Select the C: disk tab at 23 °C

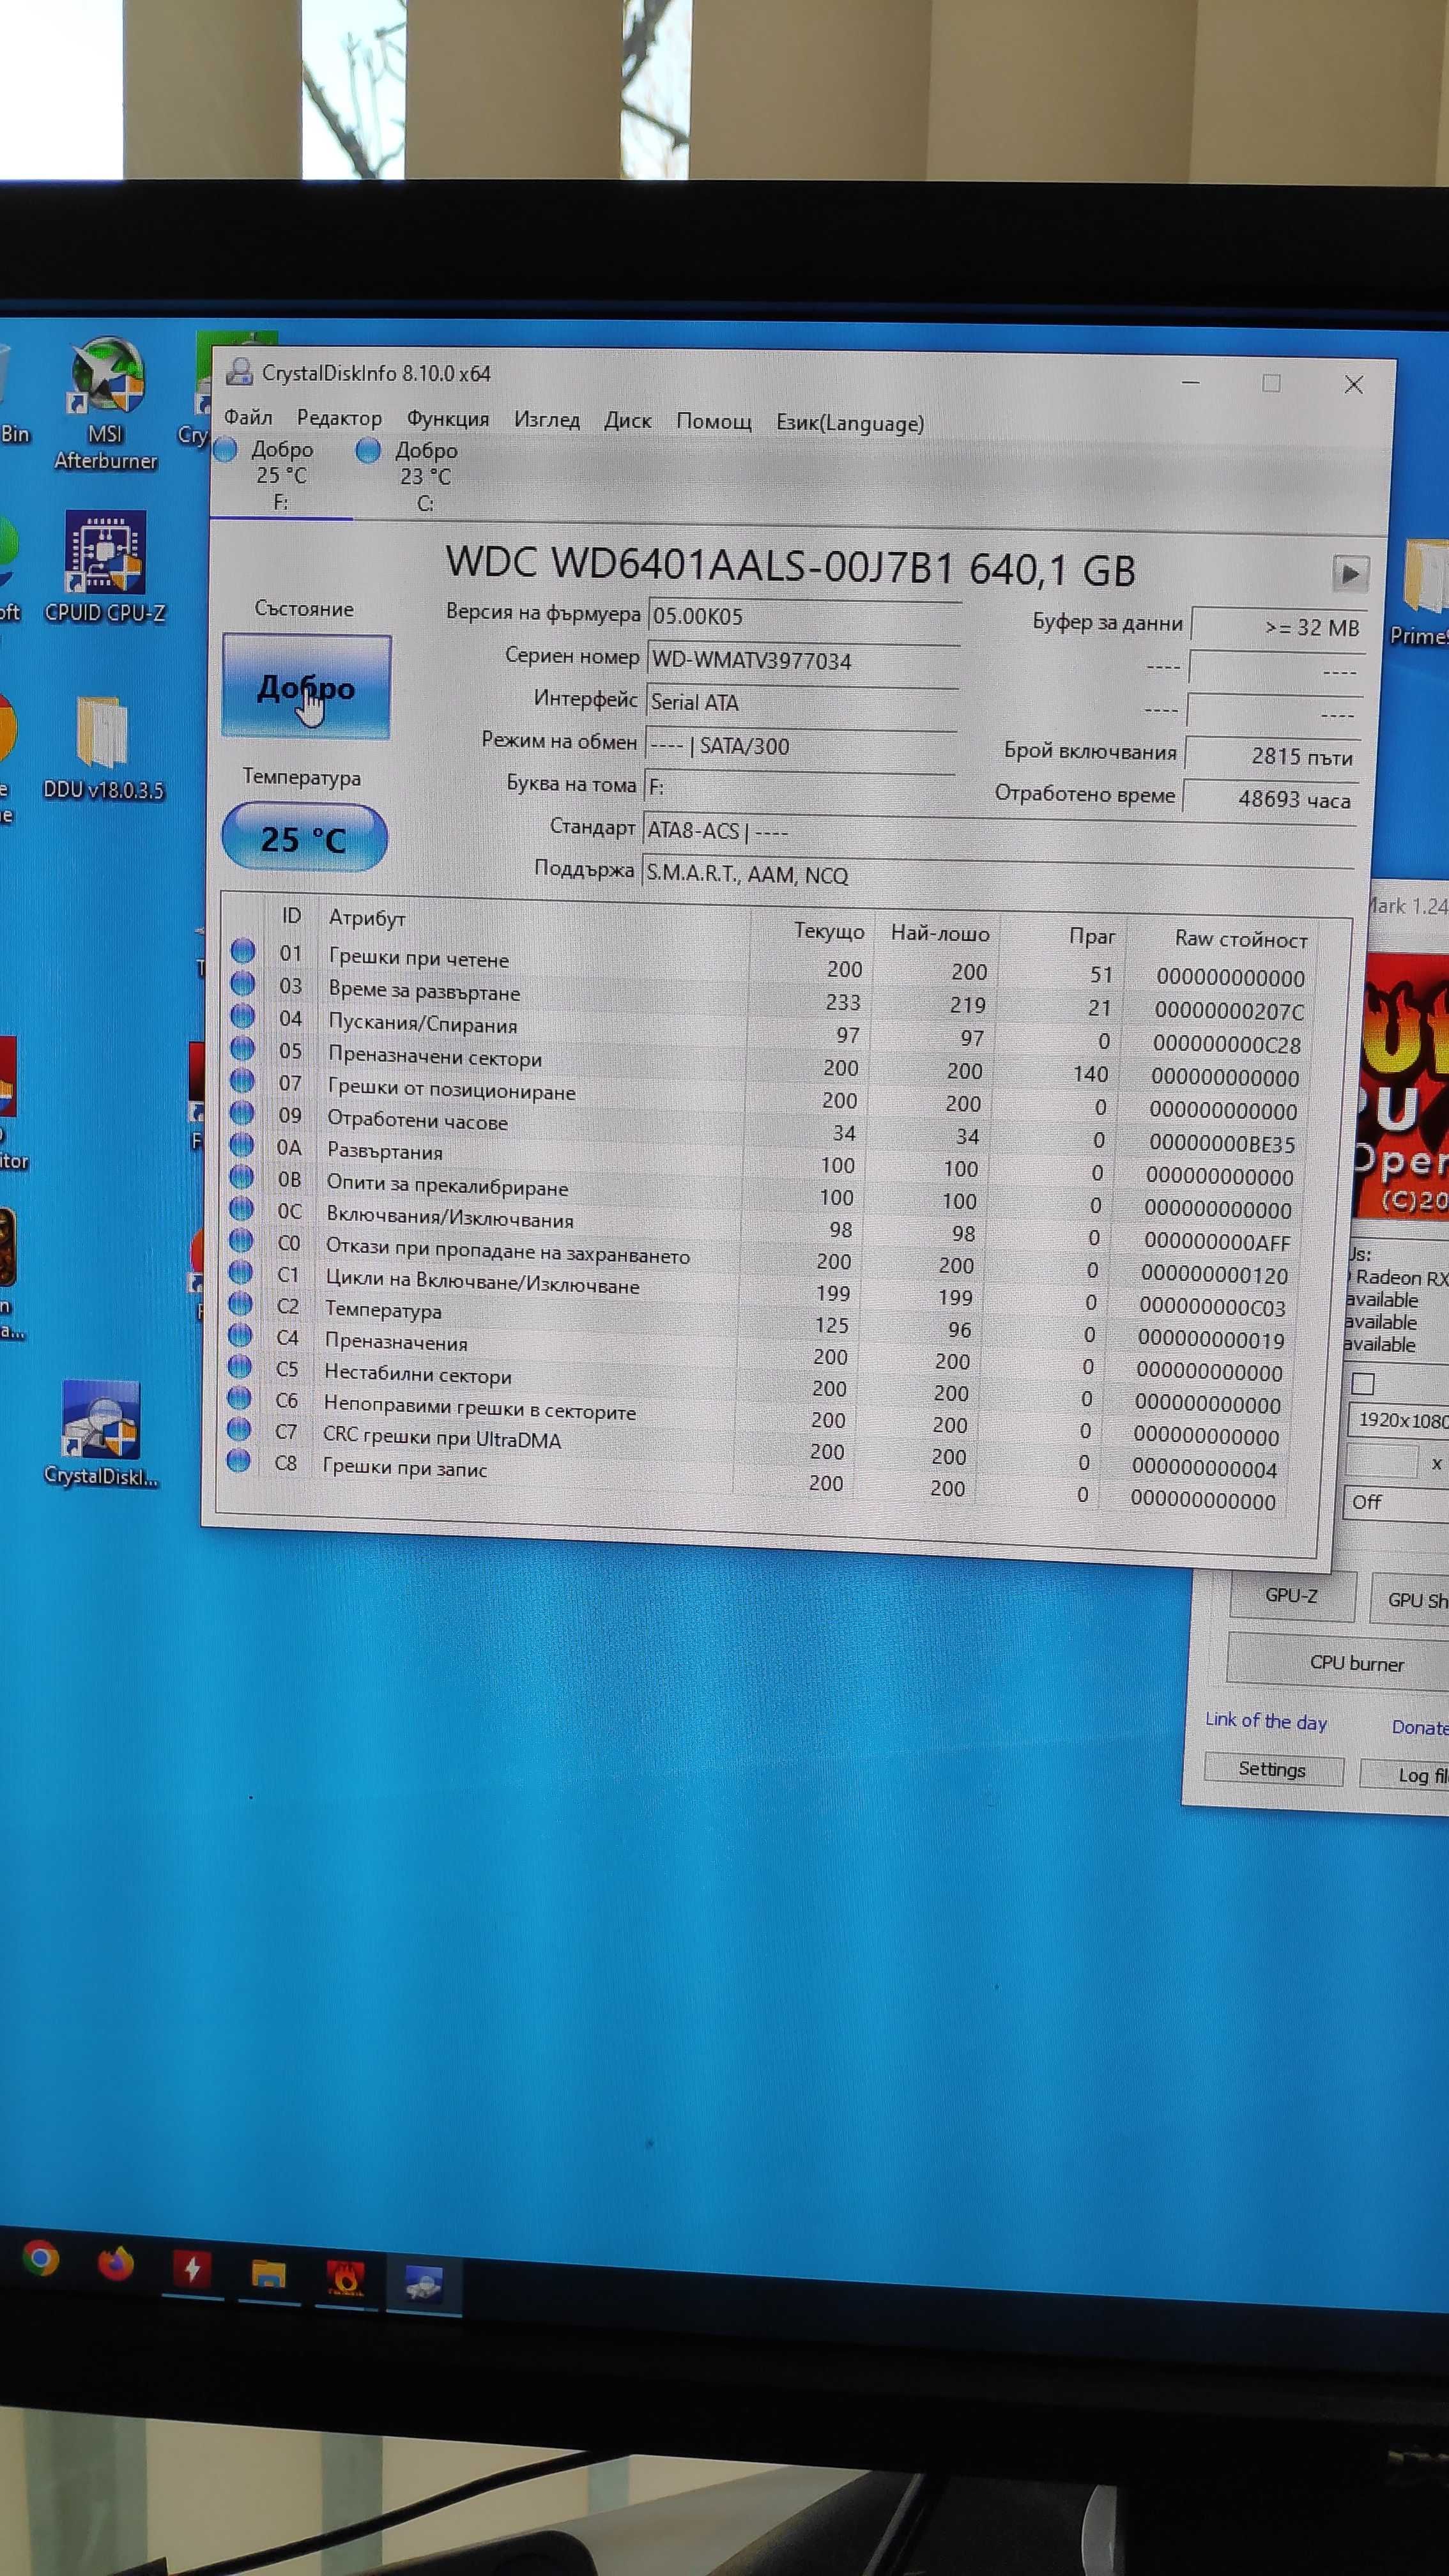pos(424,477)
